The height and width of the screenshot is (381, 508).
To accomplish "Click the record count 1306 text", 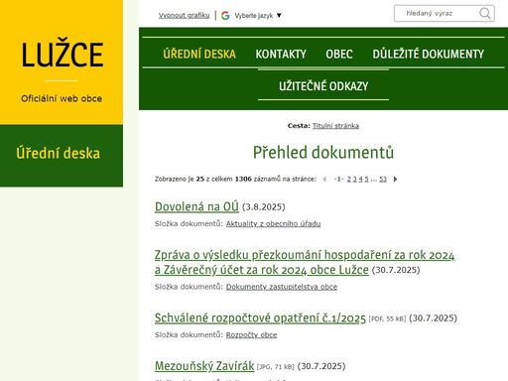I will (243, 180).
